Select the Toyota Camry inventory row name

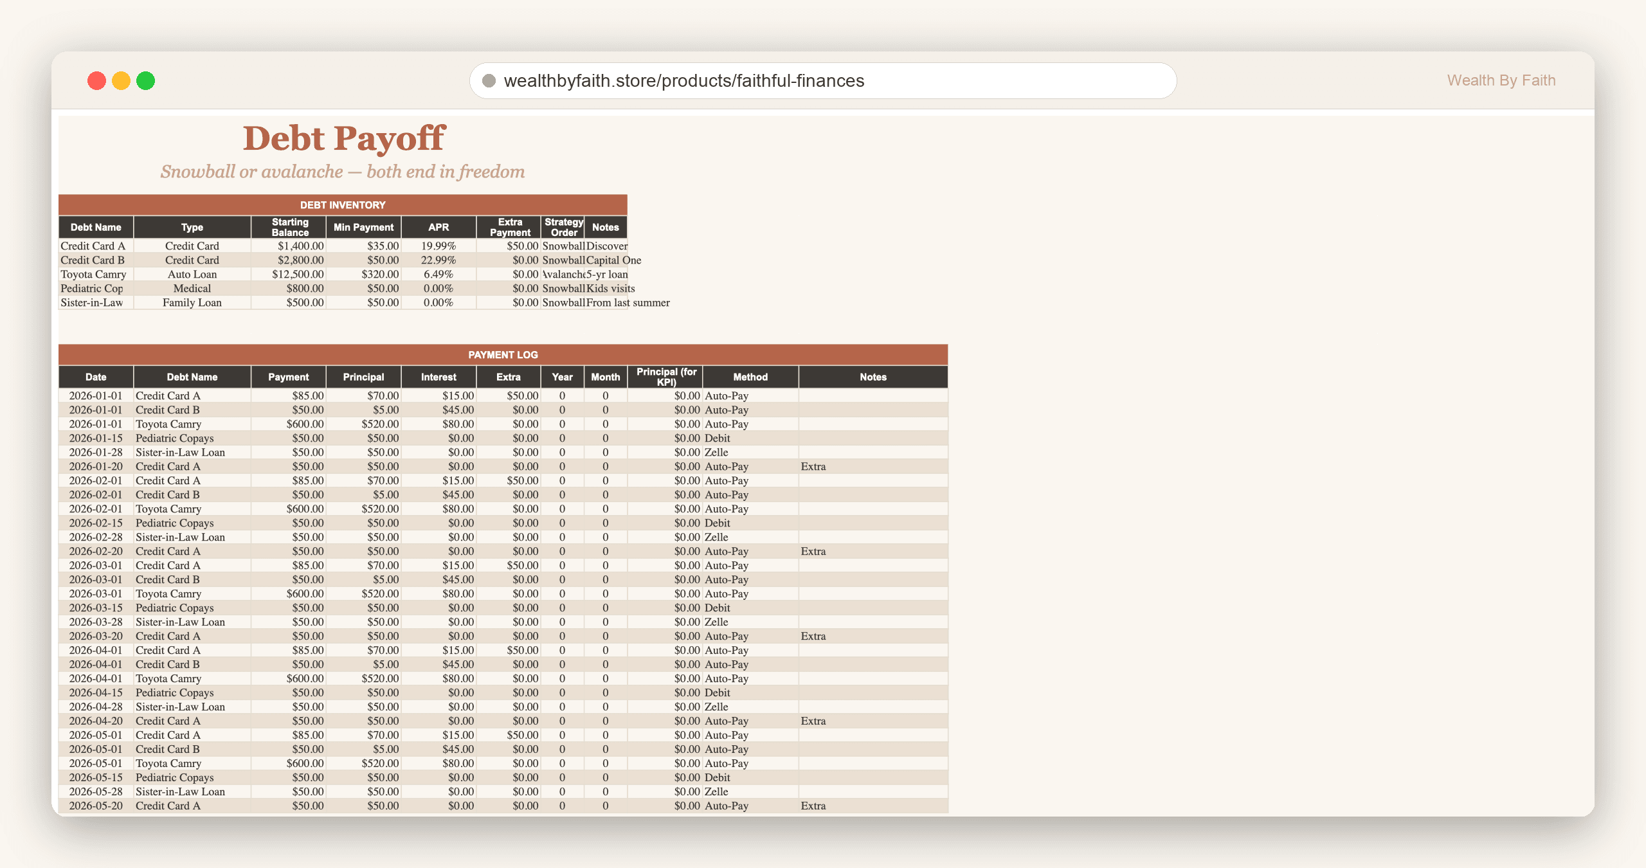96,274
